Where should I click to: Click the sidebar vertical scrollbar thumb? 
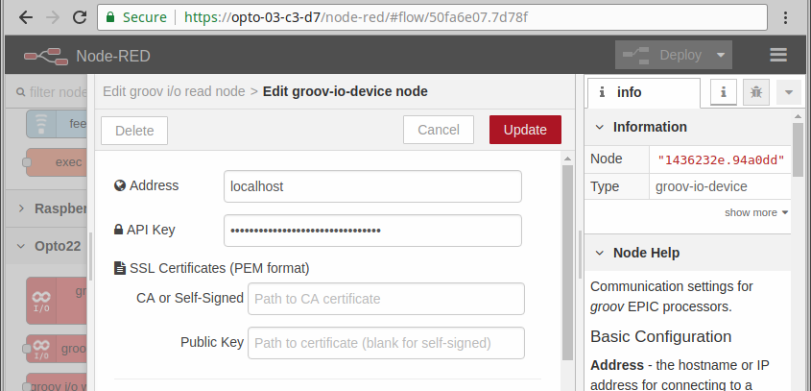(798, 150)
